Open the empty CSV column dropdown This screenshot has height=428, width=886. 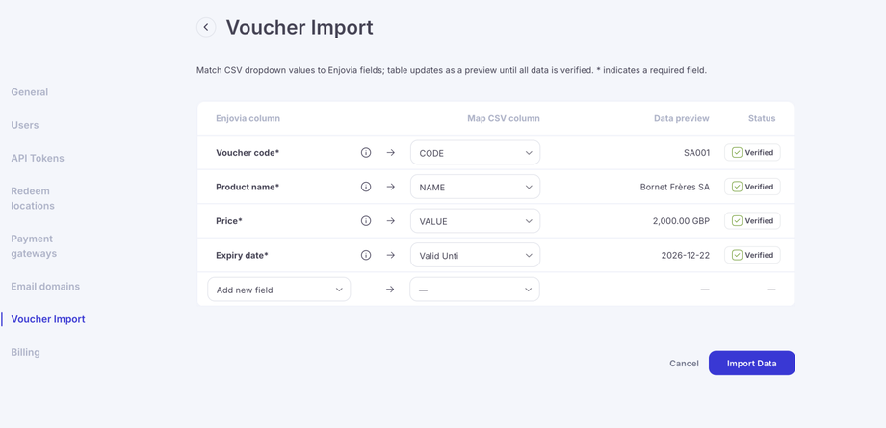coord(475,290)
